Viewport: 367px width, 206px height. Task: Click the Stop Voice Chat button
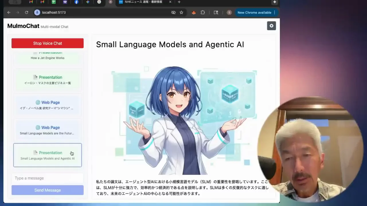tap(48, 43)
